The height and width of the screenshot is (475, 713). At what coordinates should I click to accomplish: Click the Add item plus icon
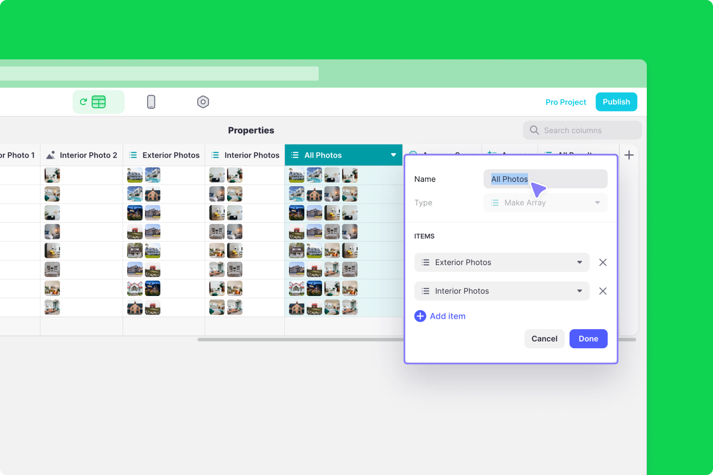click(x=420, y=316)
